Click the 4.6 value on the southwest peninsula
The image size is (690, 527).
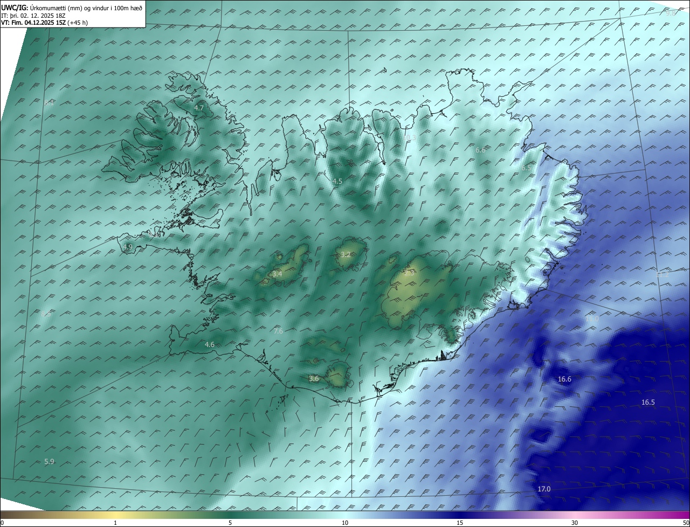210,344
